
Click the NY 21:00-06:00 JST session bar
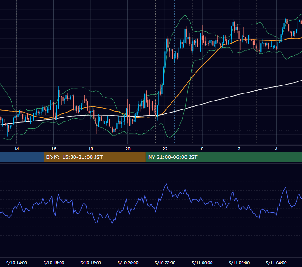click(x=223, y=157)
